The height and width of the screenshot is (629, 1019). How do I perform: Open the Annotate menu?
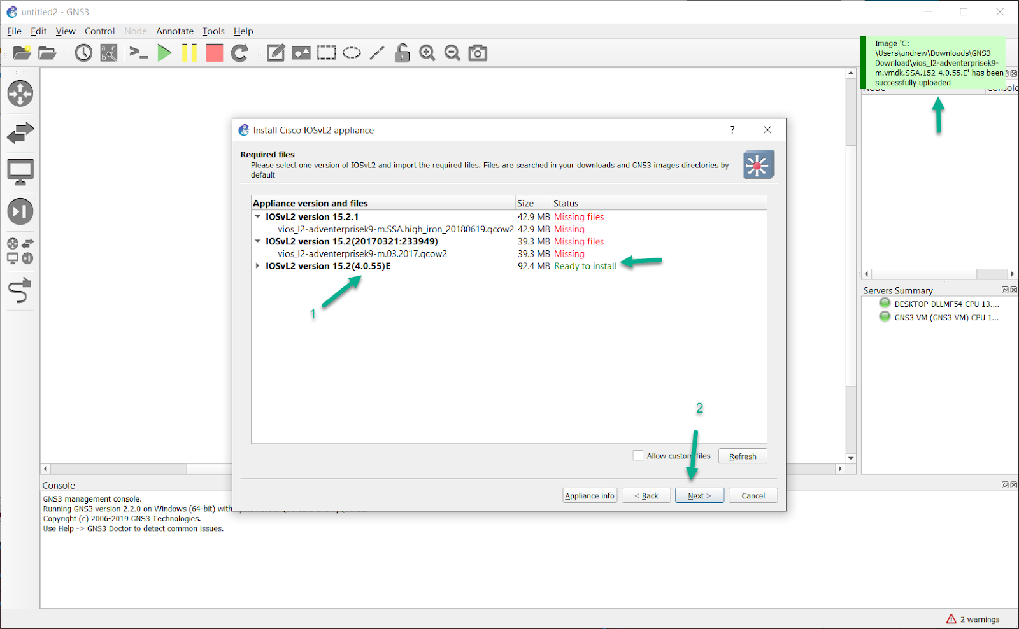pyautogui.click(x=175, y=31)
